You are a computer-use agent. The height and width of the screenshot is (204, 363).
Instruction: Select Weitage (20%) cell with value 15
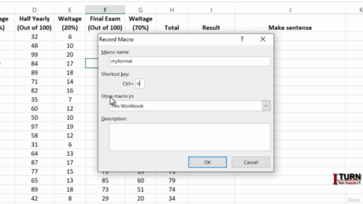[70, 171]
